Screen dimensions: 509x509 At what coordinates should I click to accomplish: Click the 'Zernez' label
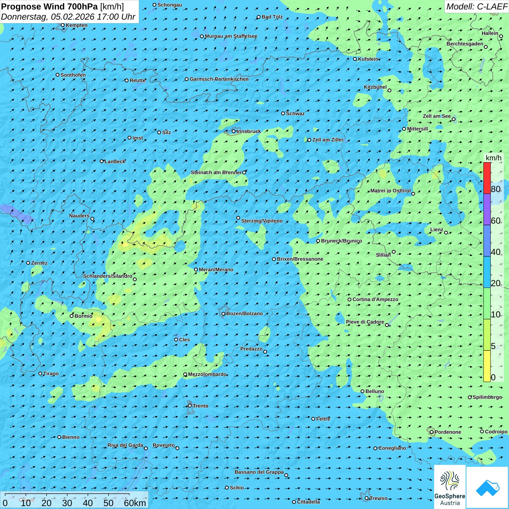(39, 263)
